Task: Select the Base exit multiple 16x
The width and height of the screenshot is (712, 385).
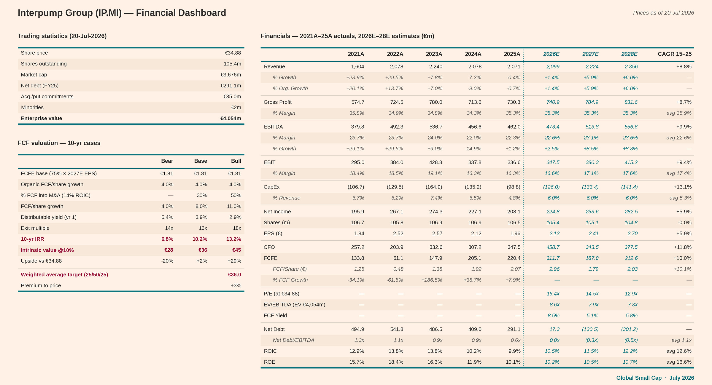Action: pyautogui.click(x=203, y=229)
